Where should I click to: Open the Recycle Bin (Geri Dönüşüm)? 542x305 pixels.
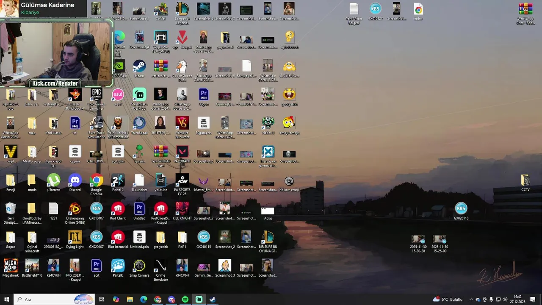click(x=11, y=213)
